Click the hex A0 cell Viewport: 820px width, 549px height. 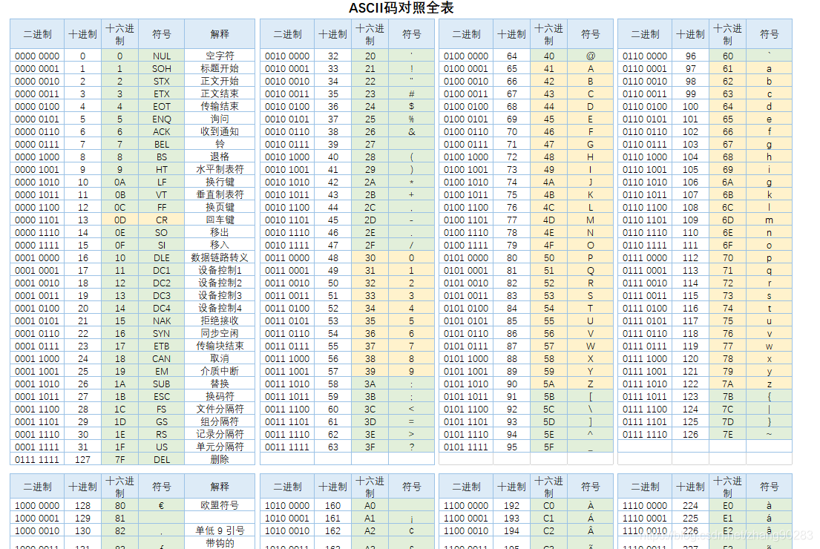pos(370,506)
